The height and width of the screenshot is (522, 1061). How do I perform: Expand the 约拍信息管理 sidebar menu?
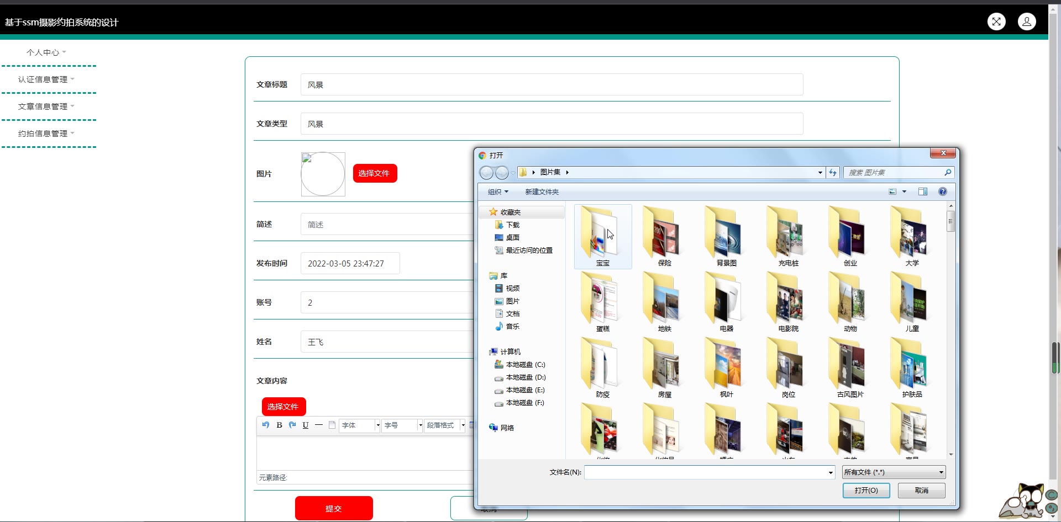pos(46,134)
